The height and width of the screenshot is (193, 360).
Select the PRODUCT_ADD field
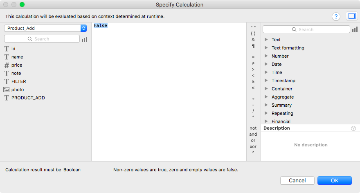[x=28, y=98]
